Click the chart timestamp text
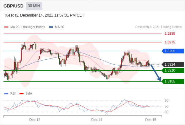This screenshot has width=185, height=125. pos(44,15)
